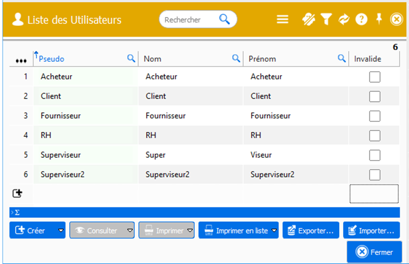409x264 pixels.
Task: Click the add row plus icon
Action: (x=17, y=194)
